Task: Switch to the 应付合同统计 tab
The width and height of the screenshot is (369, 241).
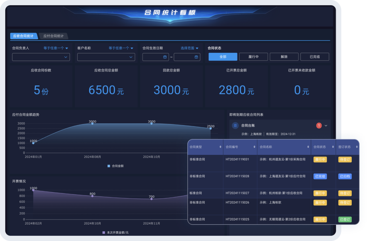Action: pos(54,36)
